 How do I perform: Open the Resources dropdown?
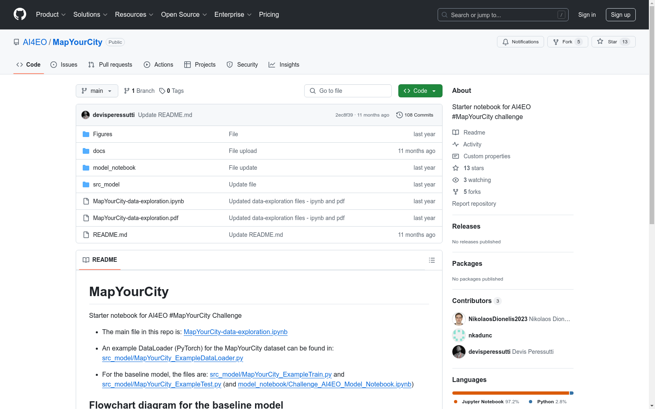click(x=134, y=14)
